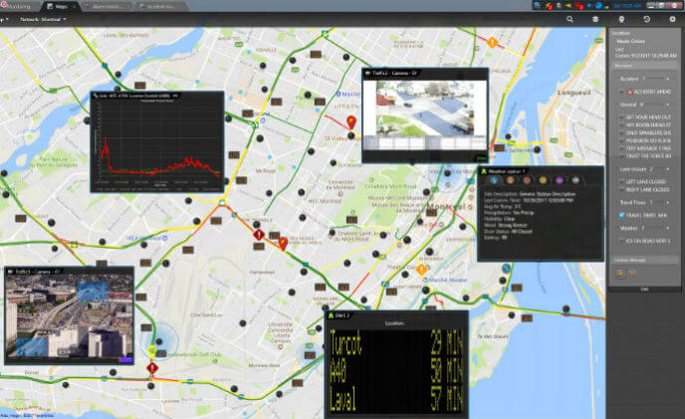
Task: Click the DMS 2 popup title bar
Action: 396,315
